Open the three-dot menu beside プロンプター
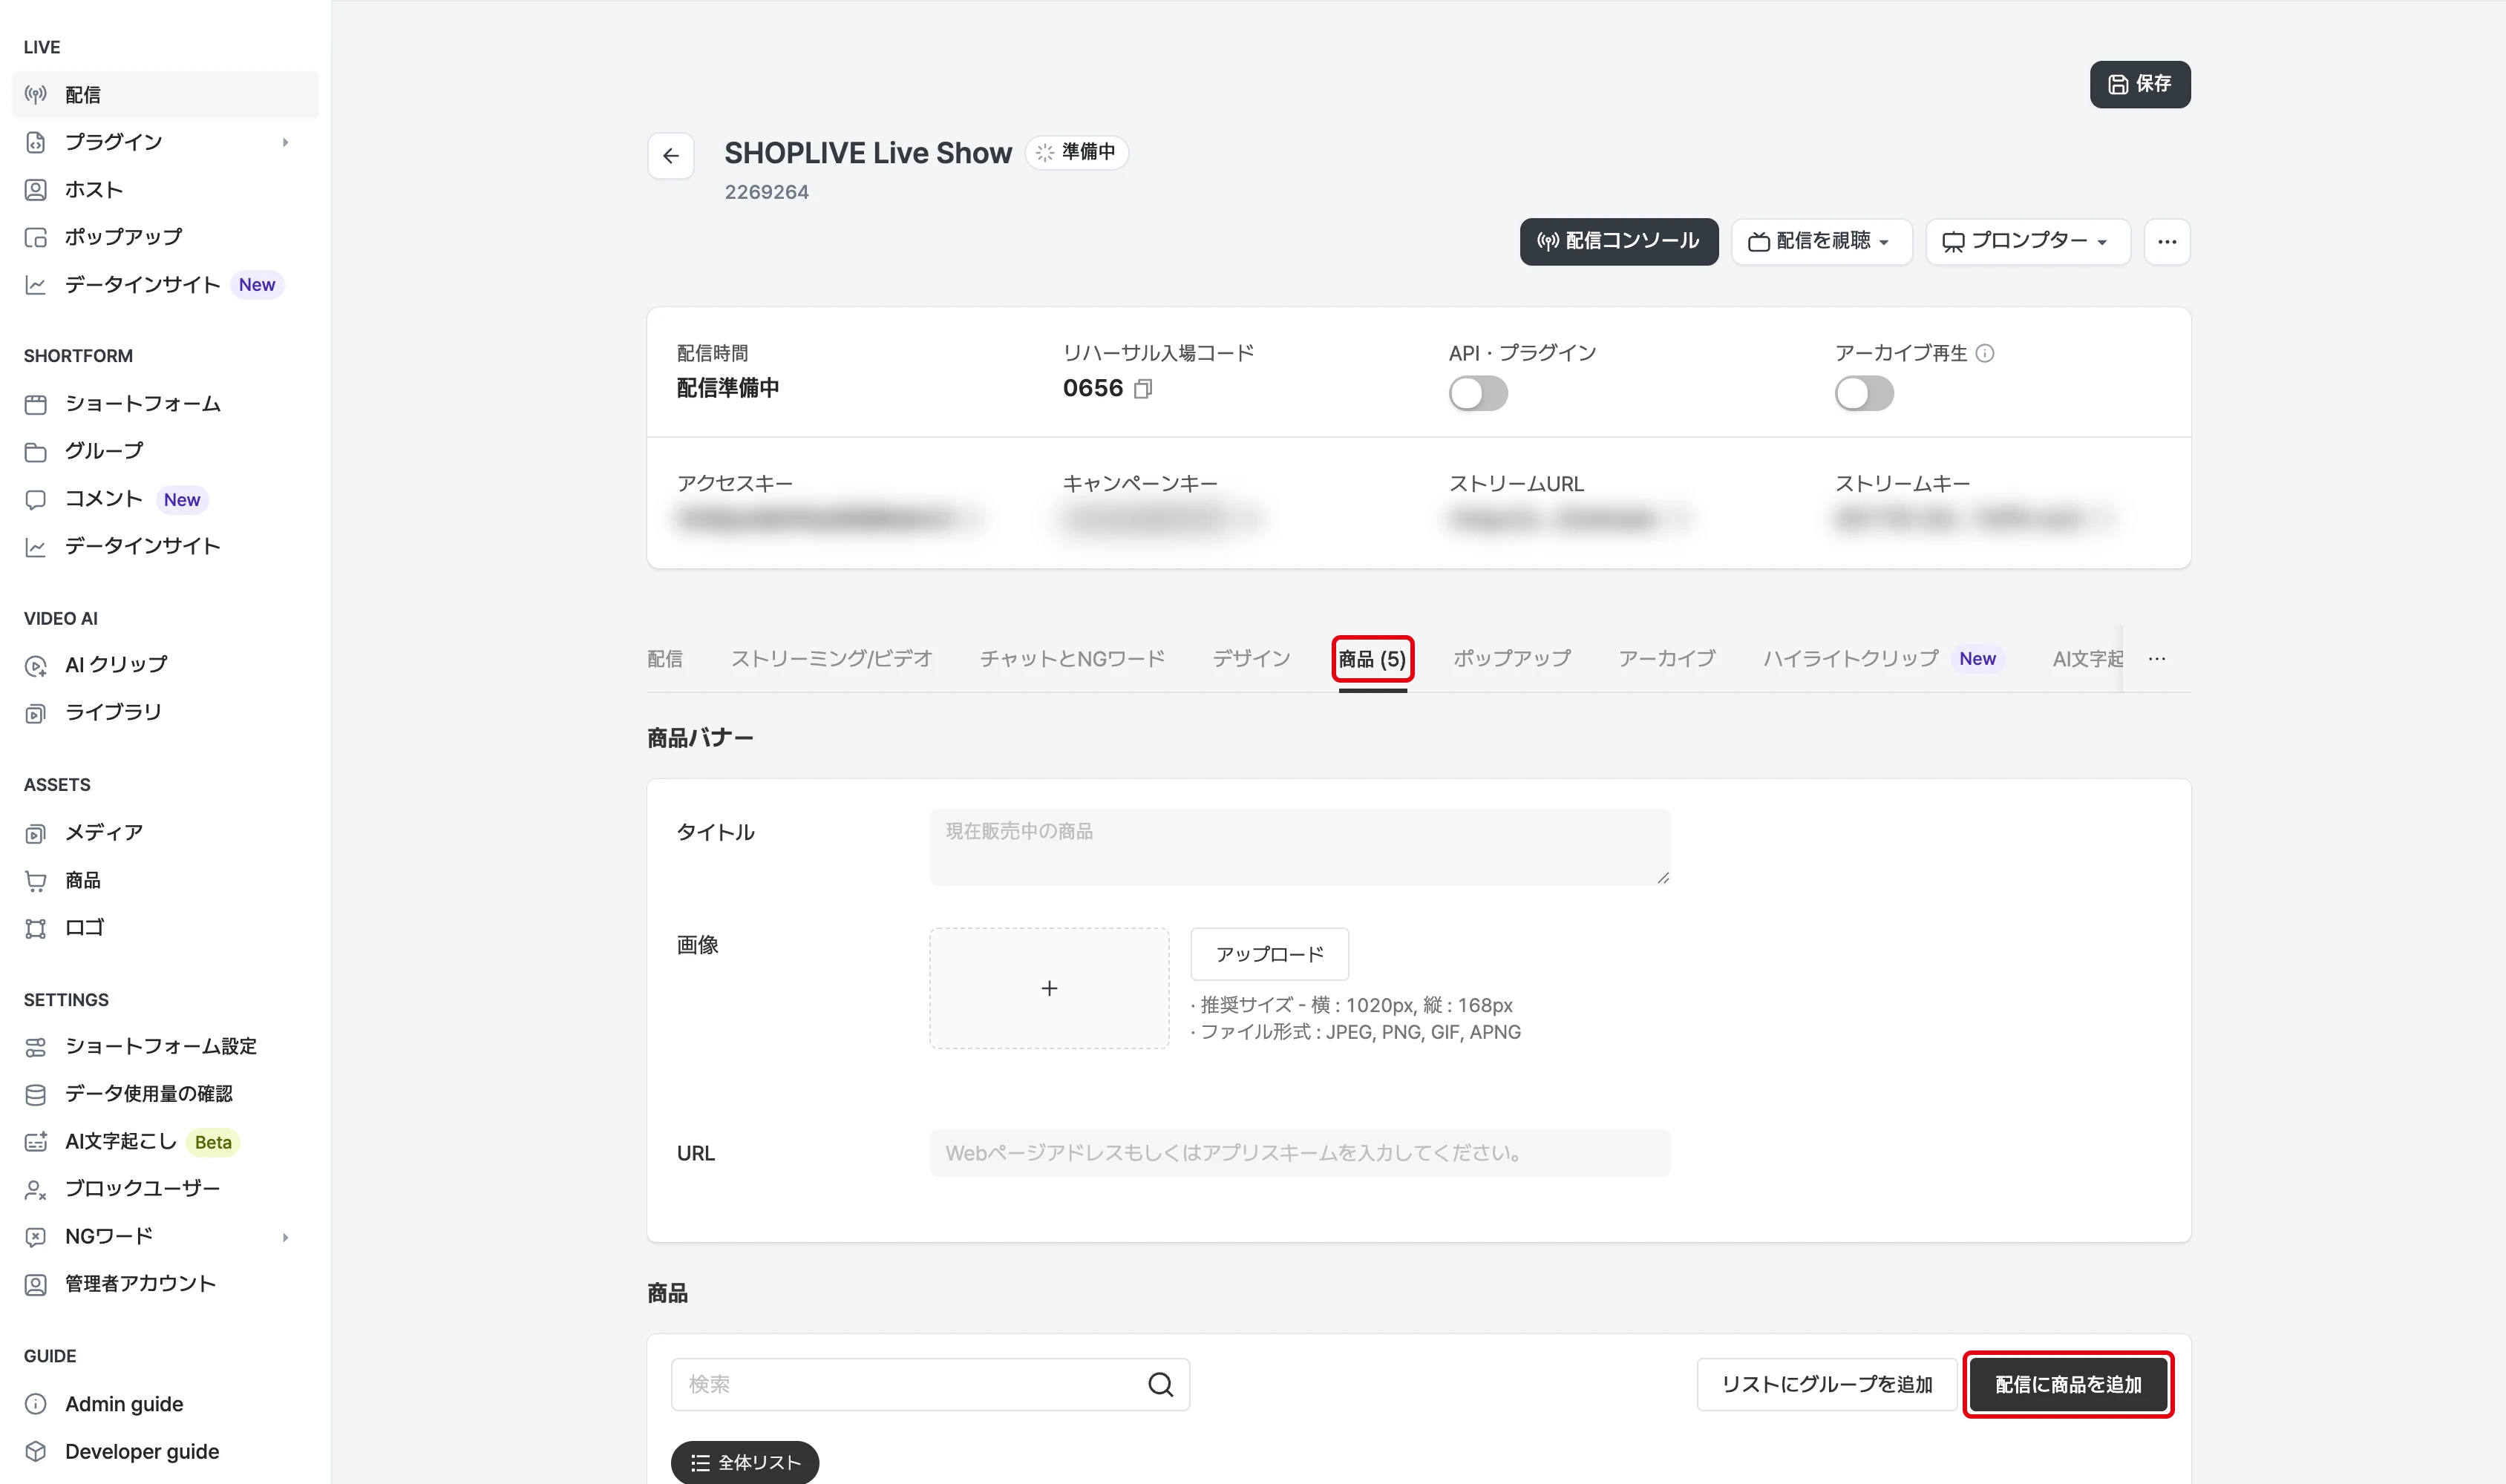The image size is (2506, 1484). [2167, 242]
